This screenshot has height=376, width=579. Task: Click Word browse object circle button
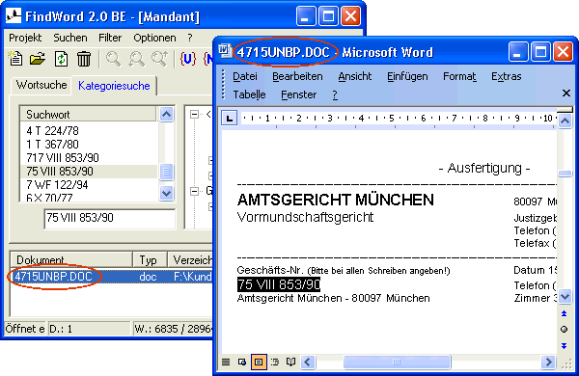tap(565, 329)
